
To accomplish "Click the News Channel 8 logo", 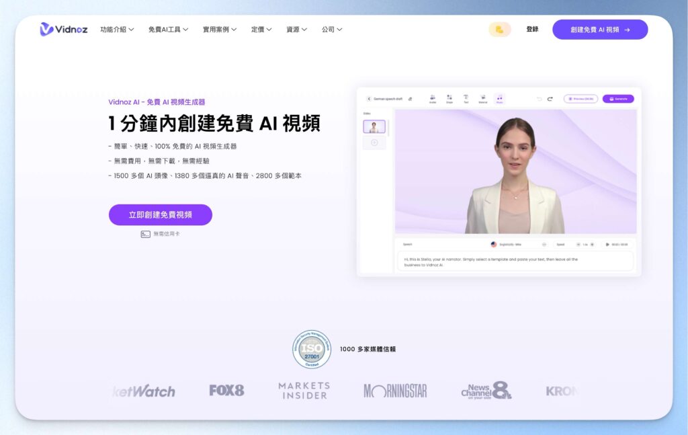I will 486,390.
